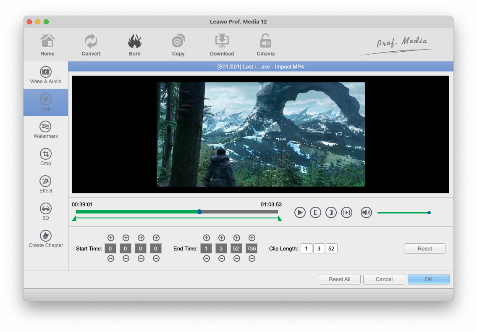Screen dimensions: 477x332
Task: Click the Start Time minutes field
Action: [125, 248]
